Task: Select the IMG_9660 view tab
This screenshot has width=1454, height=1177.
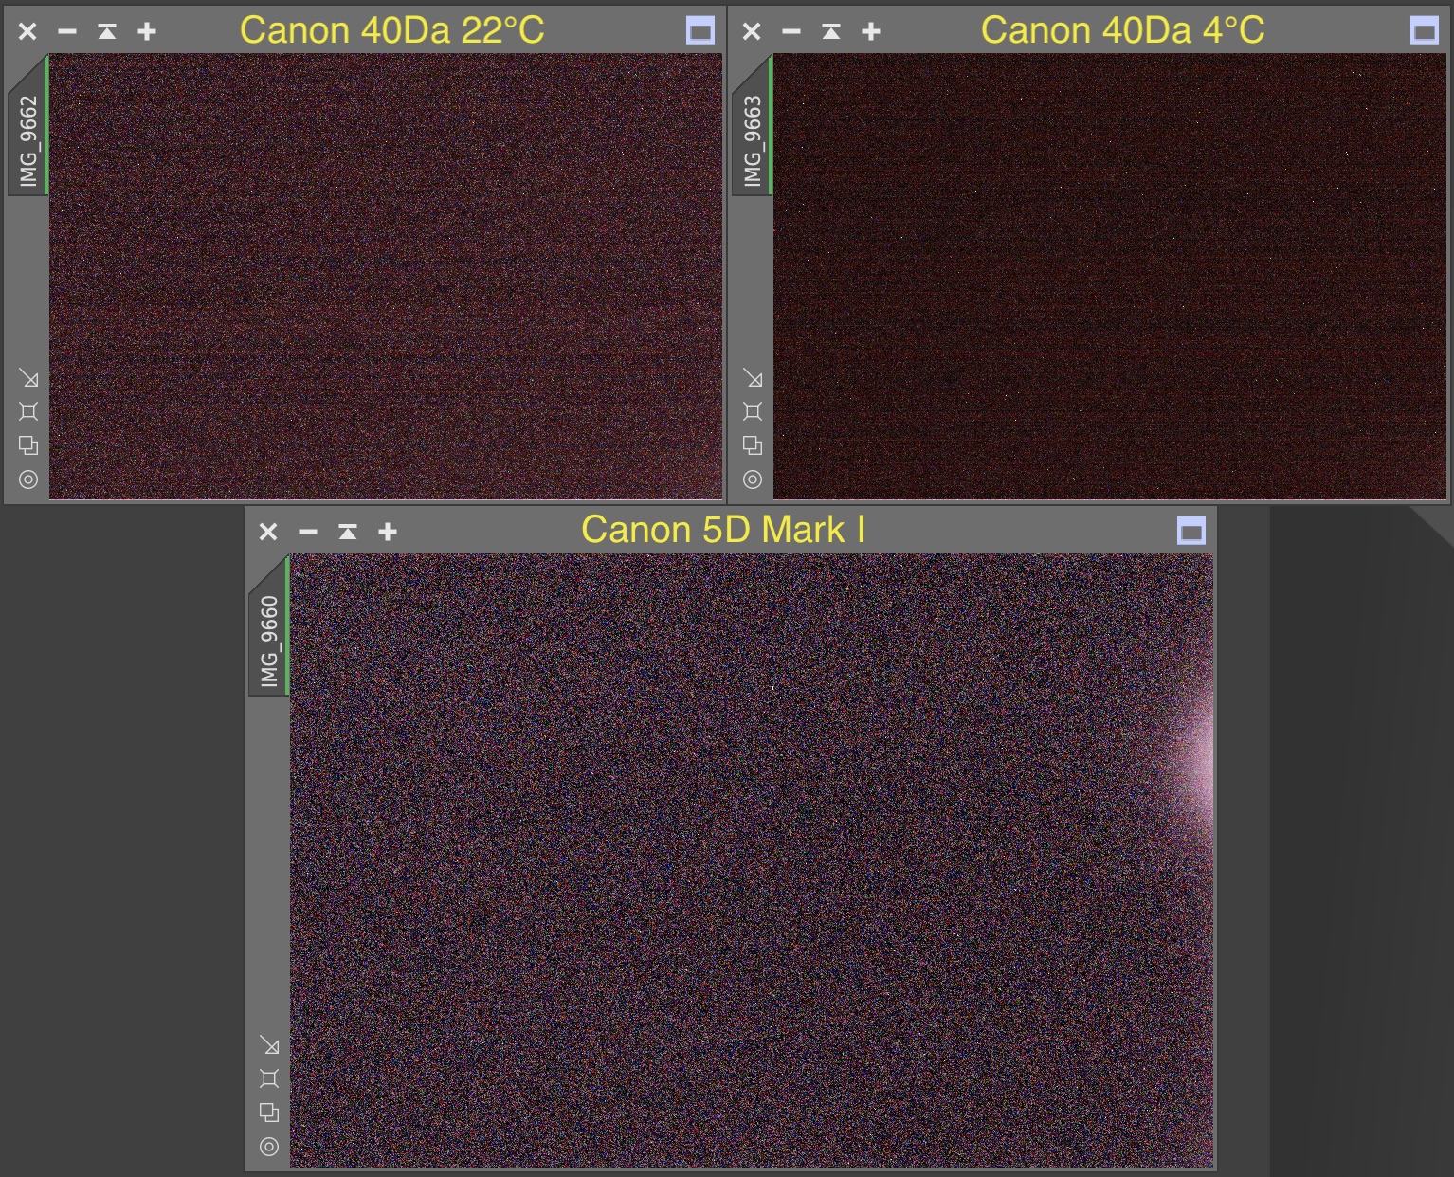Action: pos(269,641)
